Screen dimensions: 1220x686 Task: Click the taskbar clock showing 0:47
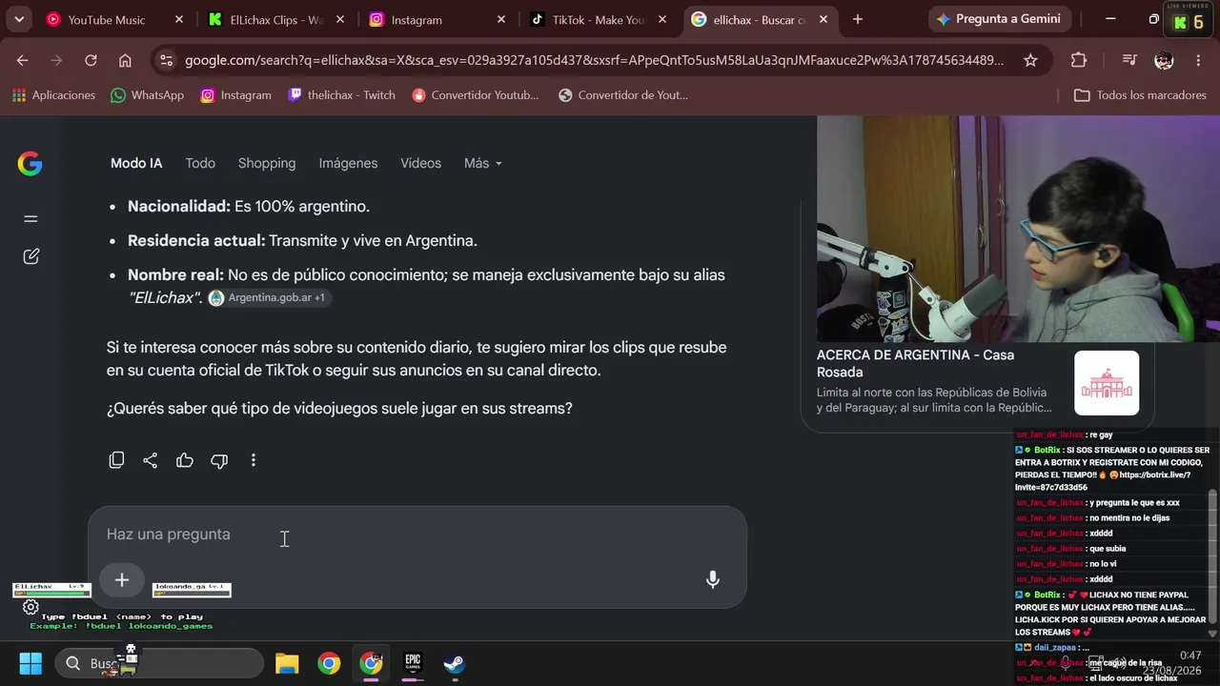coord(1190,656)
